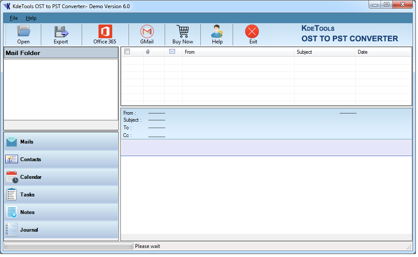This screenshot has width=418, height=257.
Task: Click the empty Mail Folder tree area
Action: coord(61,90)
